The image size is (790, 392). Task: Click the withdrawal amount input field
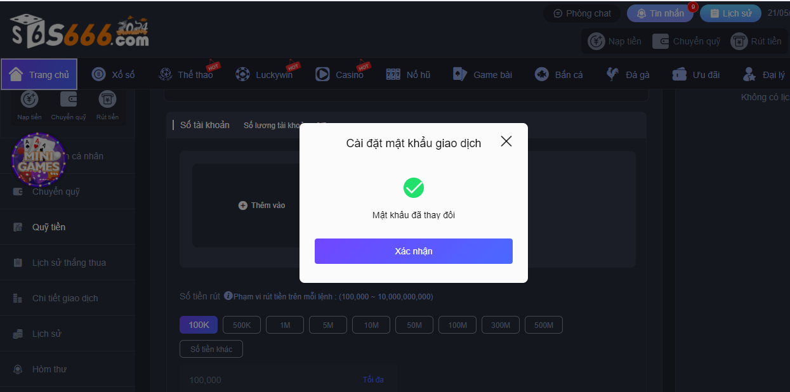(267, 379)
